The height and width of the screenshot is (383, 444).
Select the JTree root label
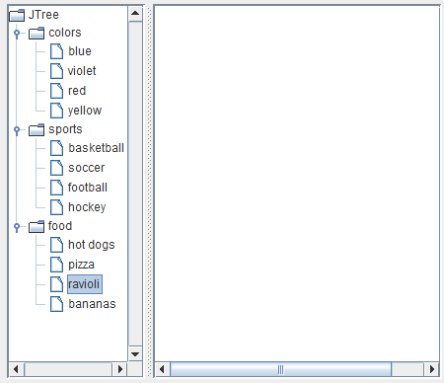(43, 15)
